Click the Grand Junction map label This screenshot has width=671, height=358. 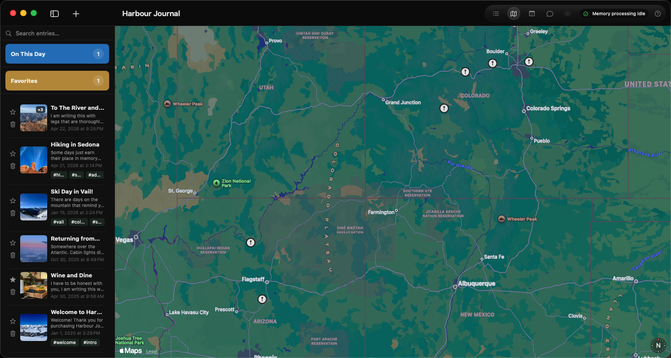click(x=403, y=103)
